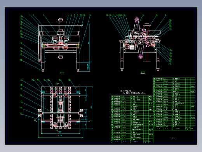This screenshot has width=202, height=152.
Task: Select part balloon number 22 in B-B view
Action: [x=170, y=19]
